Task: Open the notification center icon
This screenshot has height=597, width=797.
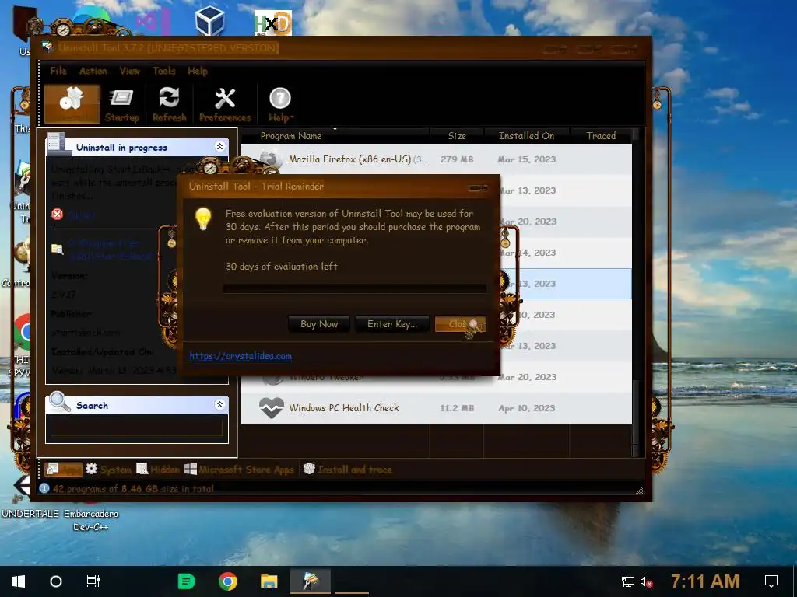Action: point(771,581)
